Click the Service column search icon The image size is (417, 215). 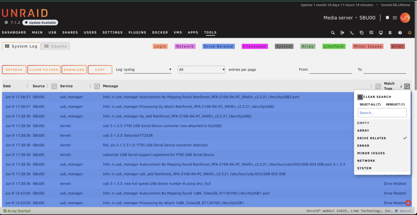97,86
